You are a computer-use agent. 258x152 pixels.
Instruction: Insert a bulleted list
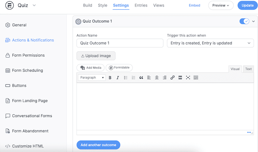[126, 77]
